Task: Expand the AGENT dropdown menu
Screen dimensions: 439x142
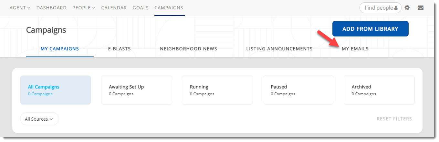Action: (20, 8)
